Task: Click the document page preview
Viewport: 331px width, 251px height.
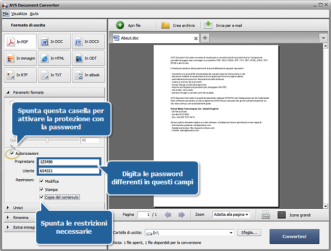Action: point(216,126)
